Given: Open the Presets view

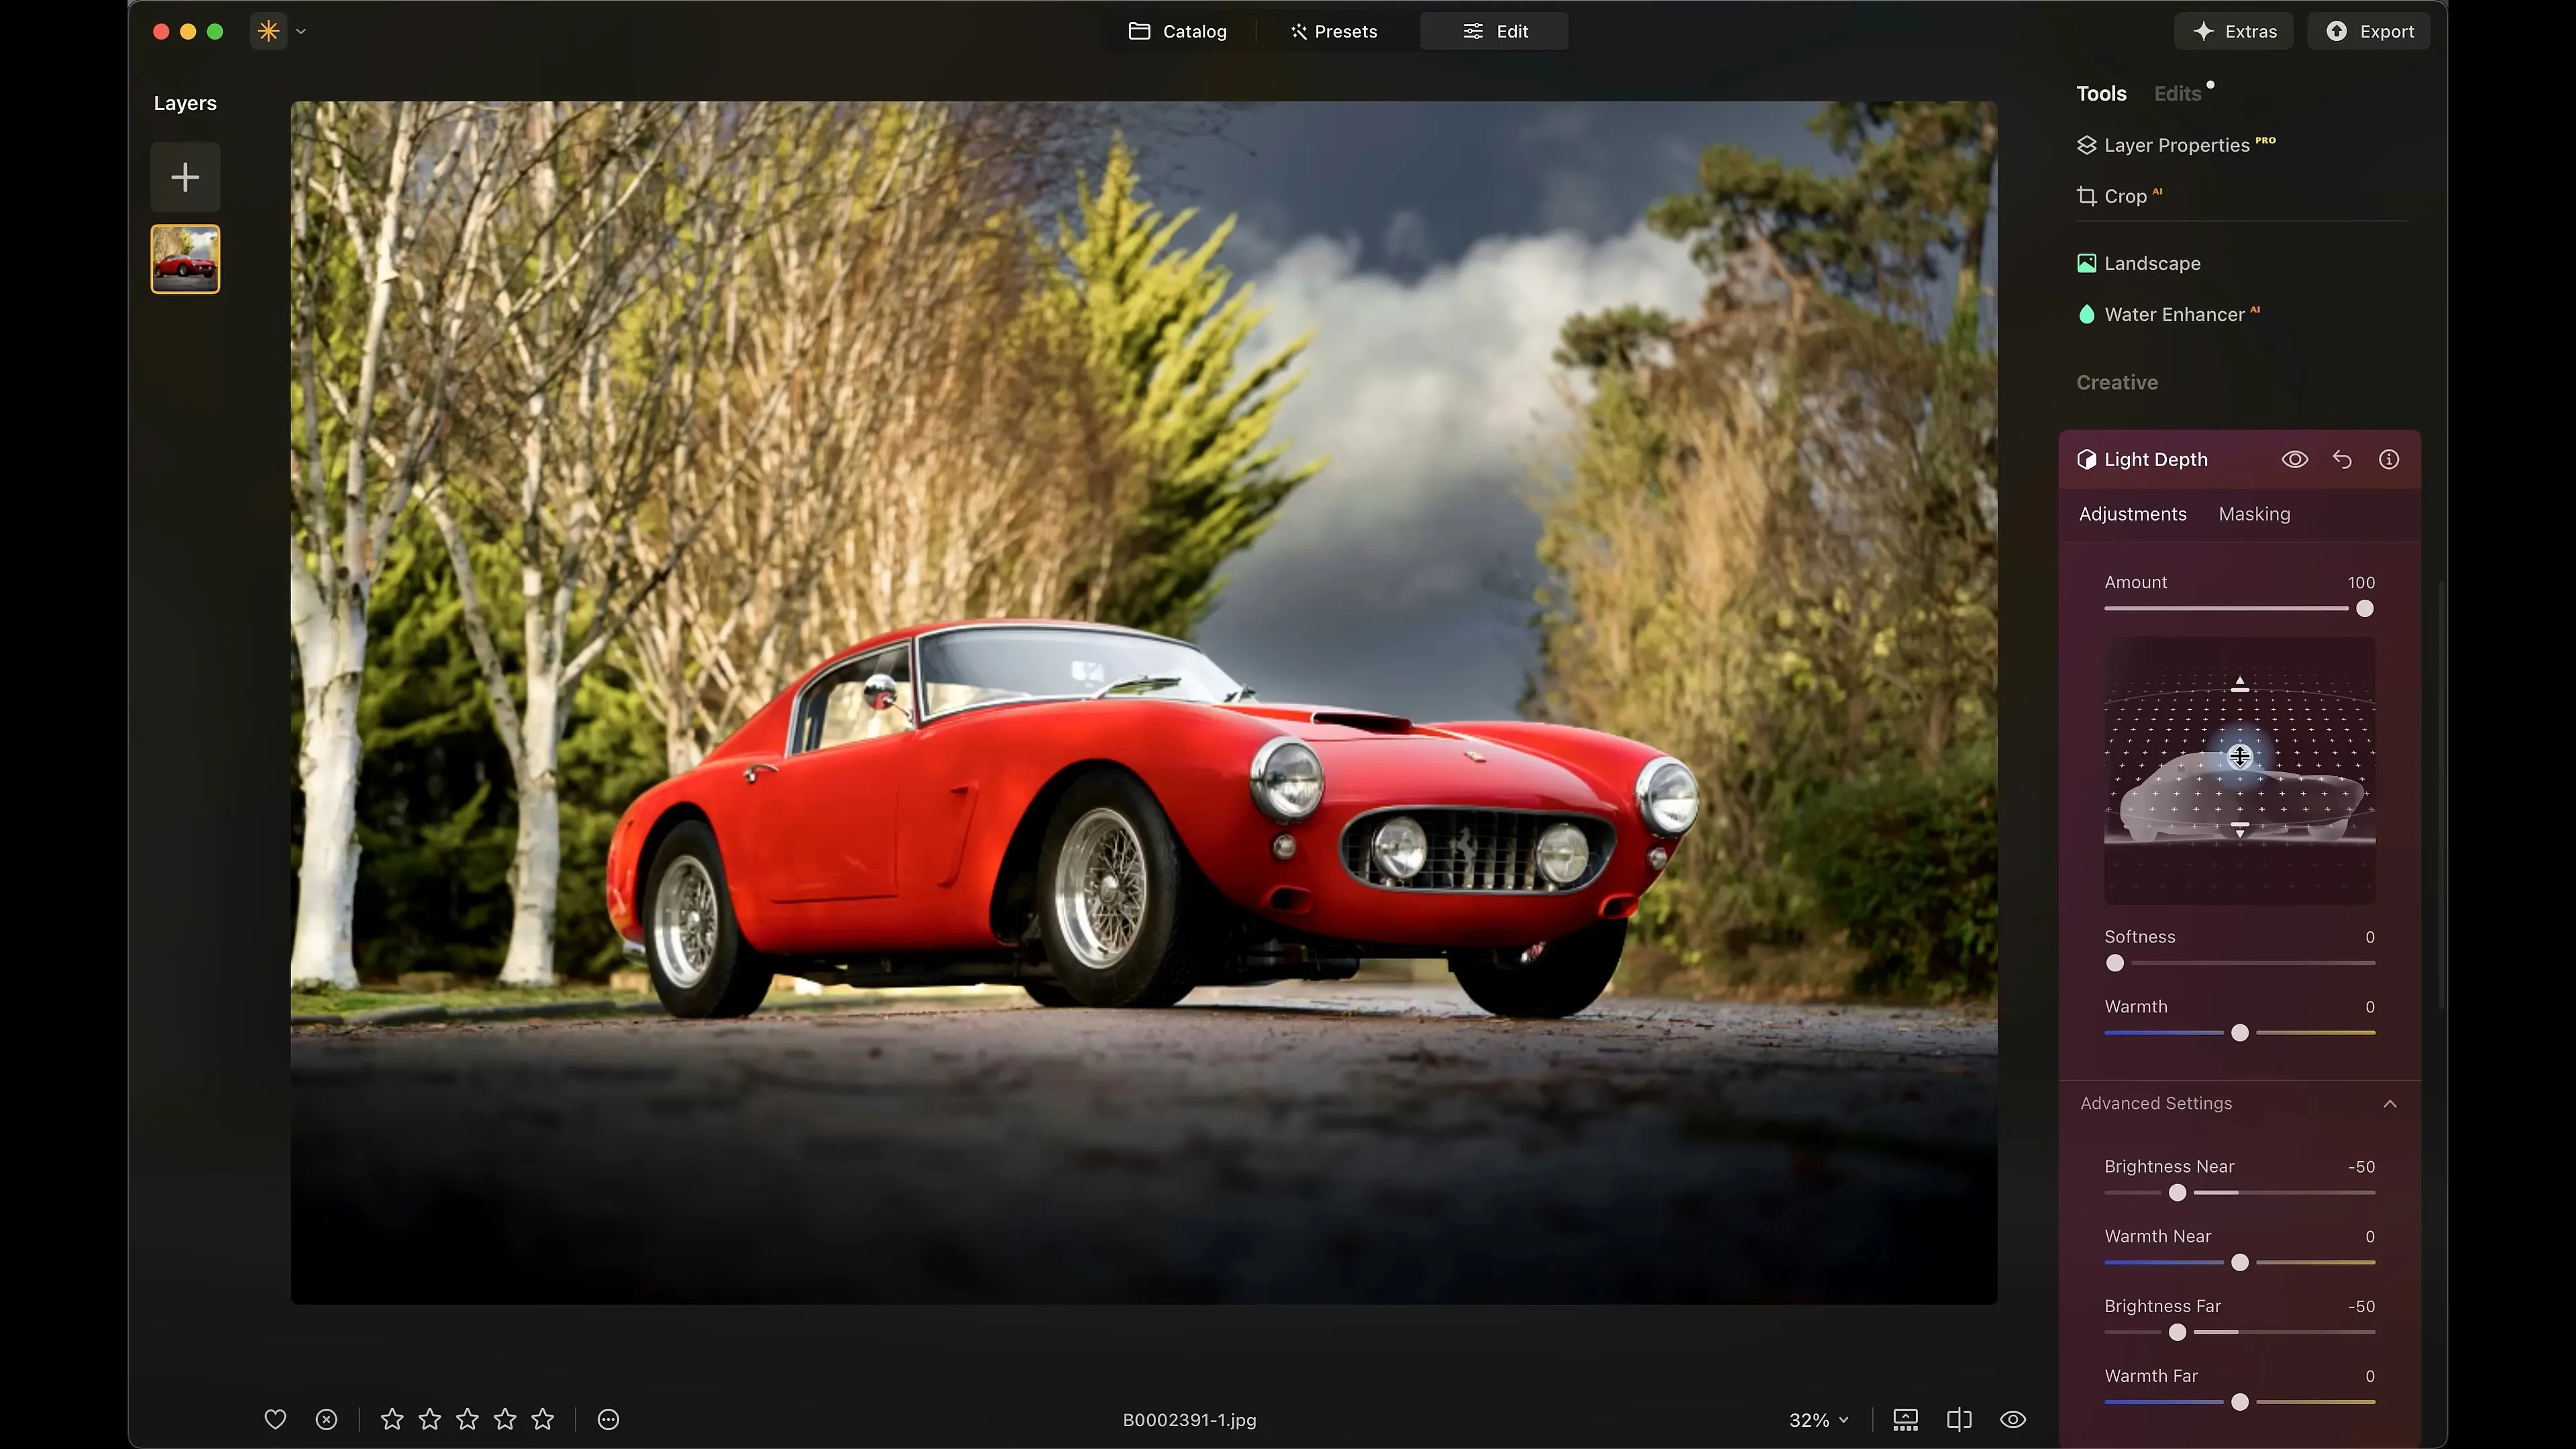Looking at the screenshot, I should (x=1334, y=31).
